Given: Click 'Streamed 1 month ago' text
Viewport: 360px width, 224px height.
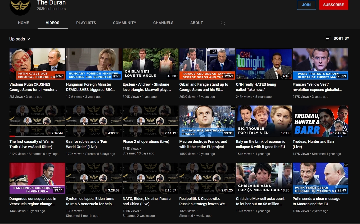Looking at the screenshot, I should click(82, 216).
